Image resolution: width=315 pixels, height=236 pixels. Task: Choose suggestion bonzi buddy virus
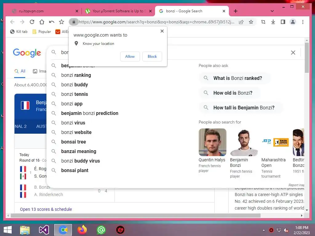point(80,161)
